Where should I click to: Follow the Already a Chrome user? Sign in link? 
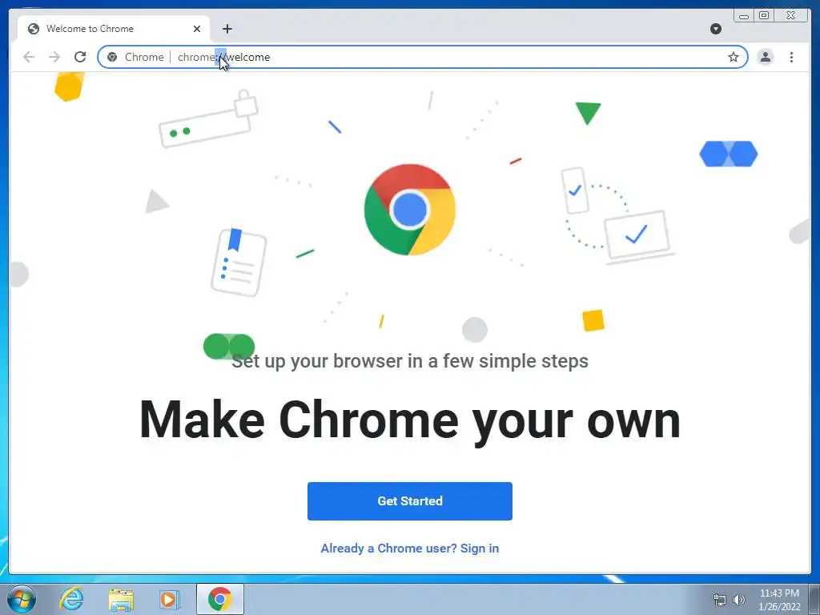[x=410, y=548]
